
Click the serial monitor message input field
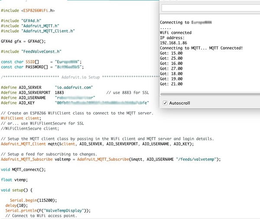[x=209, y=8]
